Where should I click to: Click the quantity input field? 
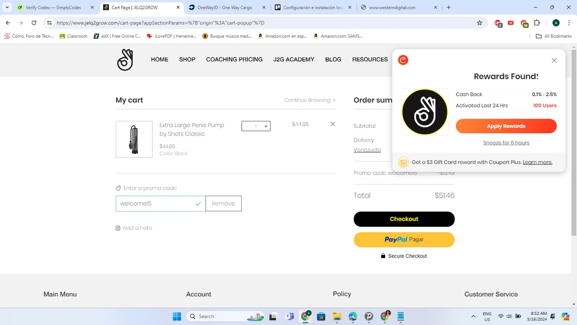click(x=256, y=126)
